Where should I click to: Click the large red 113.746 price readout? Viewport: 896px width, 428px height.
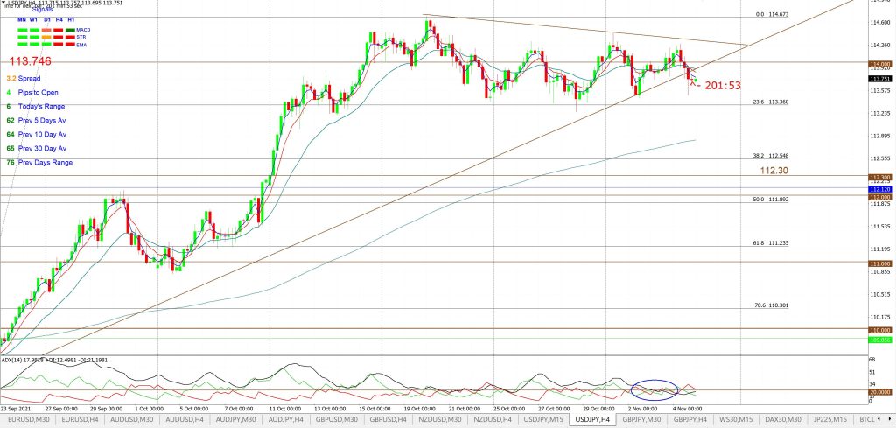[x=31, y=61]
